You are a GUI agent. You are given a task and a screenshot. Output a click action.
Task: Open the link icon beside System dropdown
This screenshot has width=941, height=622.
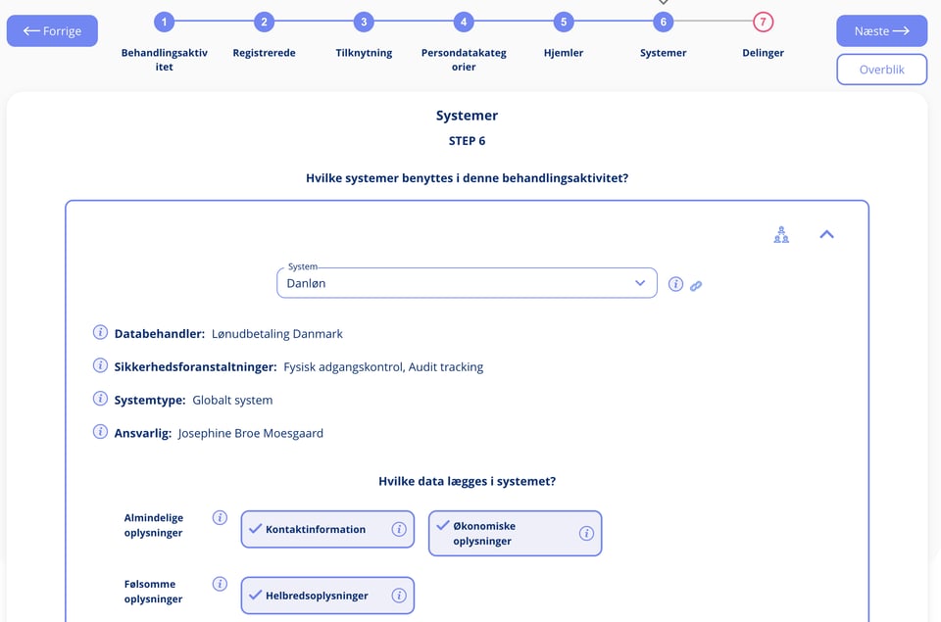696,286
